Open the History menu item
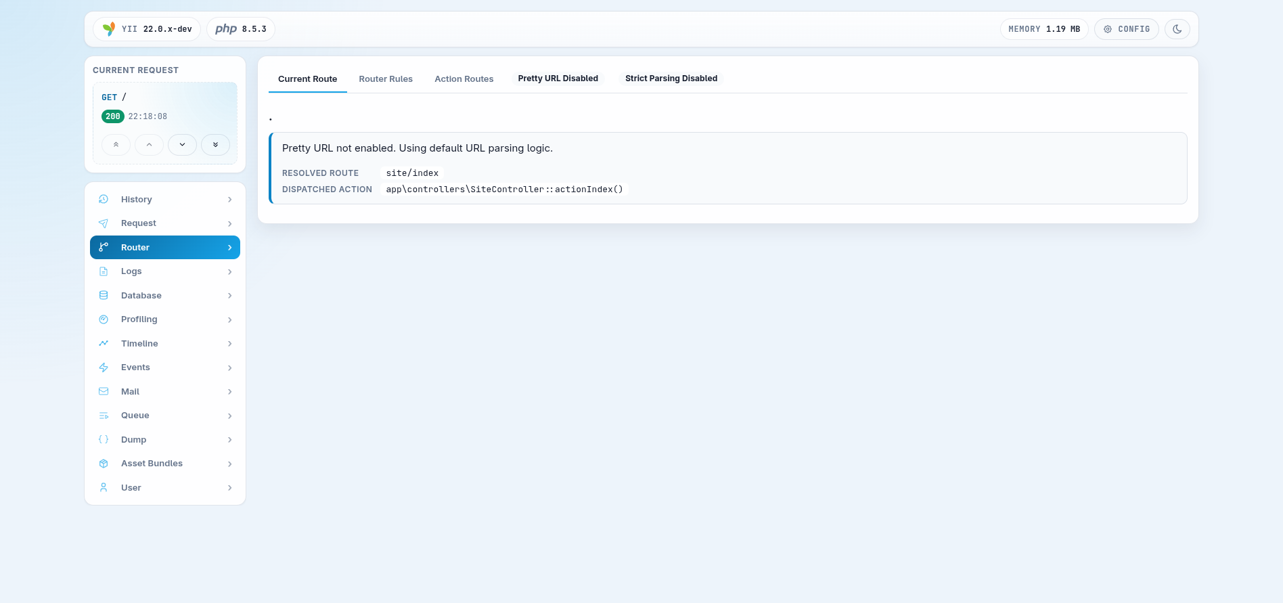 click(165, 200)
